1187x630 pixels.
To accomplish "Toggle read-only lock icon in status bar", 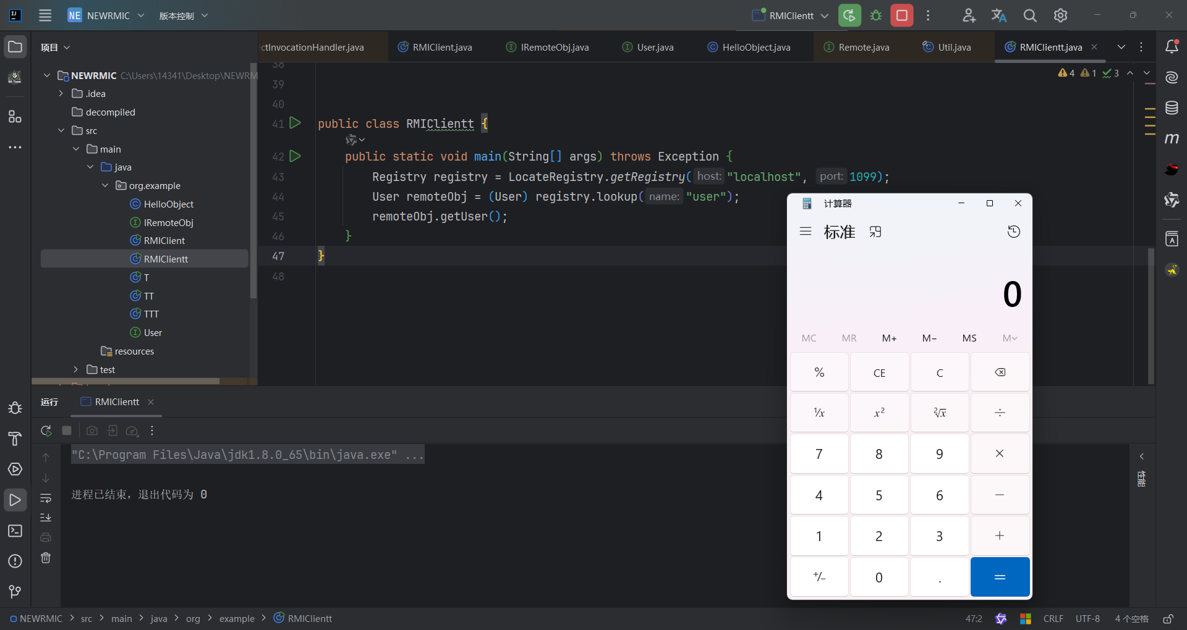I will pyautogui.click(x=1168, y=618).
